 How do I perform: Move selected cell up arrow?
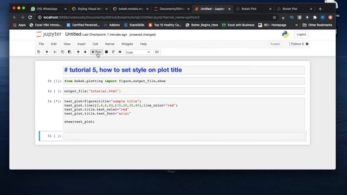point(78,52)
